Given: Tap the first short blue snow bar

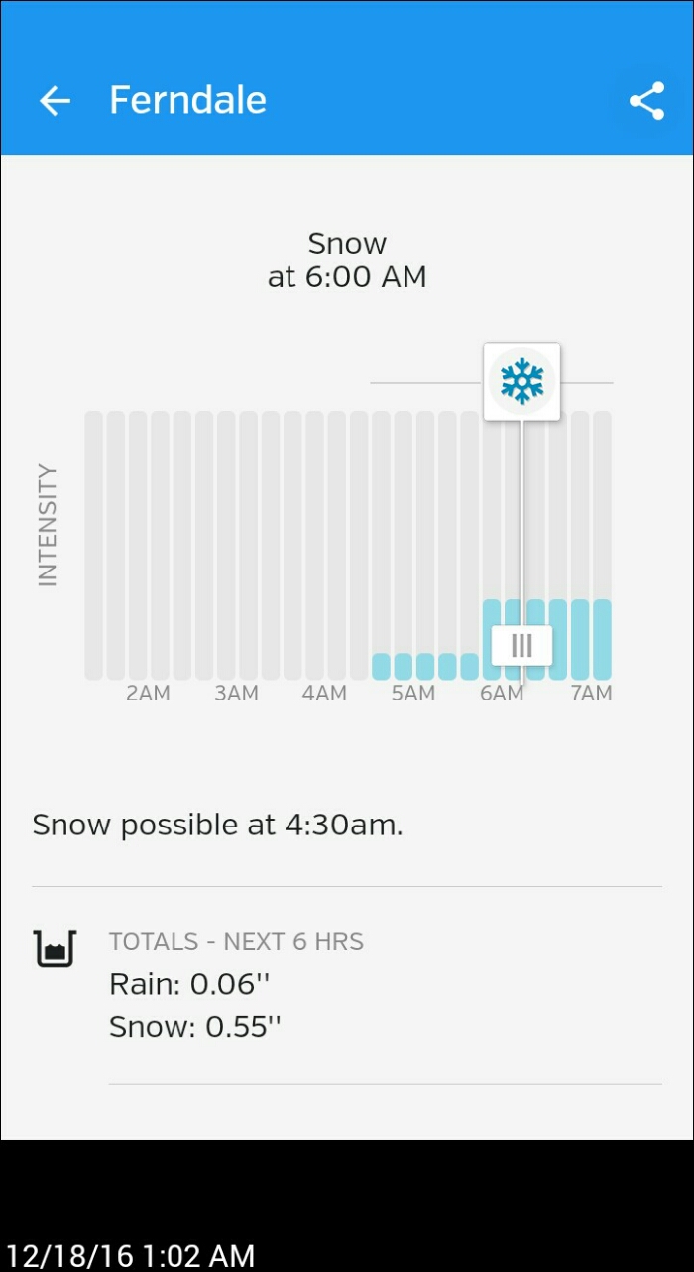Looking at the screenshot, I should pyautogui.click(x=381, y=666).
